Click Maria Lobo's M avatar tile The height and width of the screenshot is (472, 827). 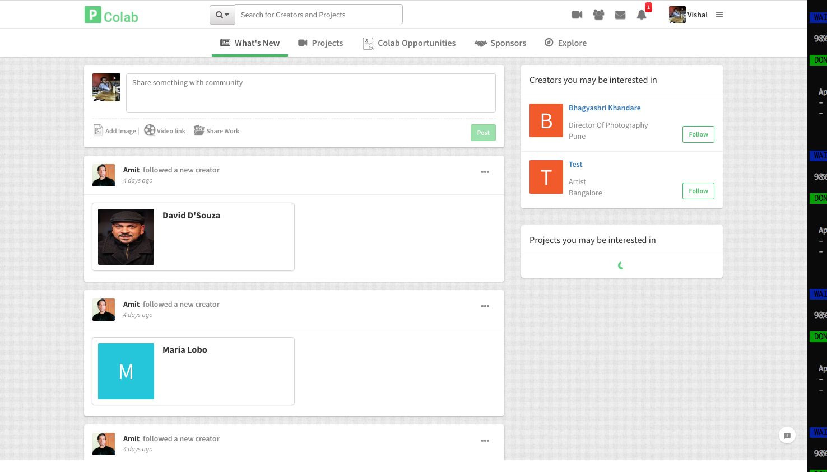pyautogui.click(x=126, y=371)
